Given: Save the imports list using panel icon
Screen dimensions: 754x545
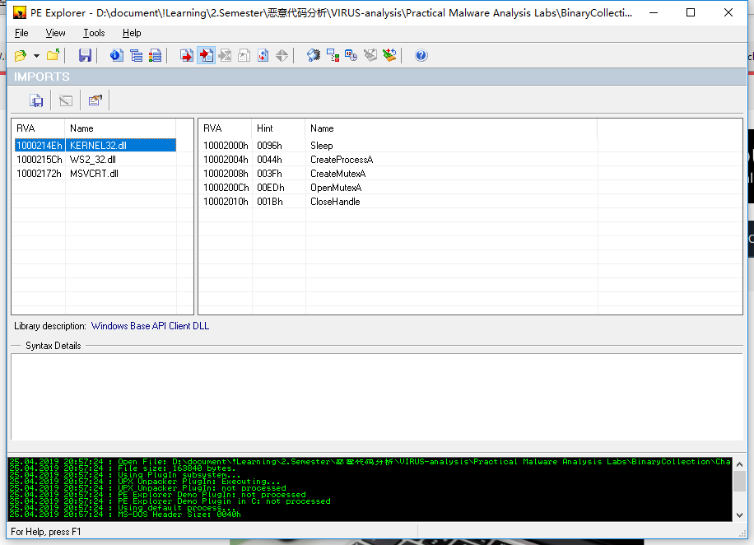Looking at the screenshot, I should pos(35,100).
